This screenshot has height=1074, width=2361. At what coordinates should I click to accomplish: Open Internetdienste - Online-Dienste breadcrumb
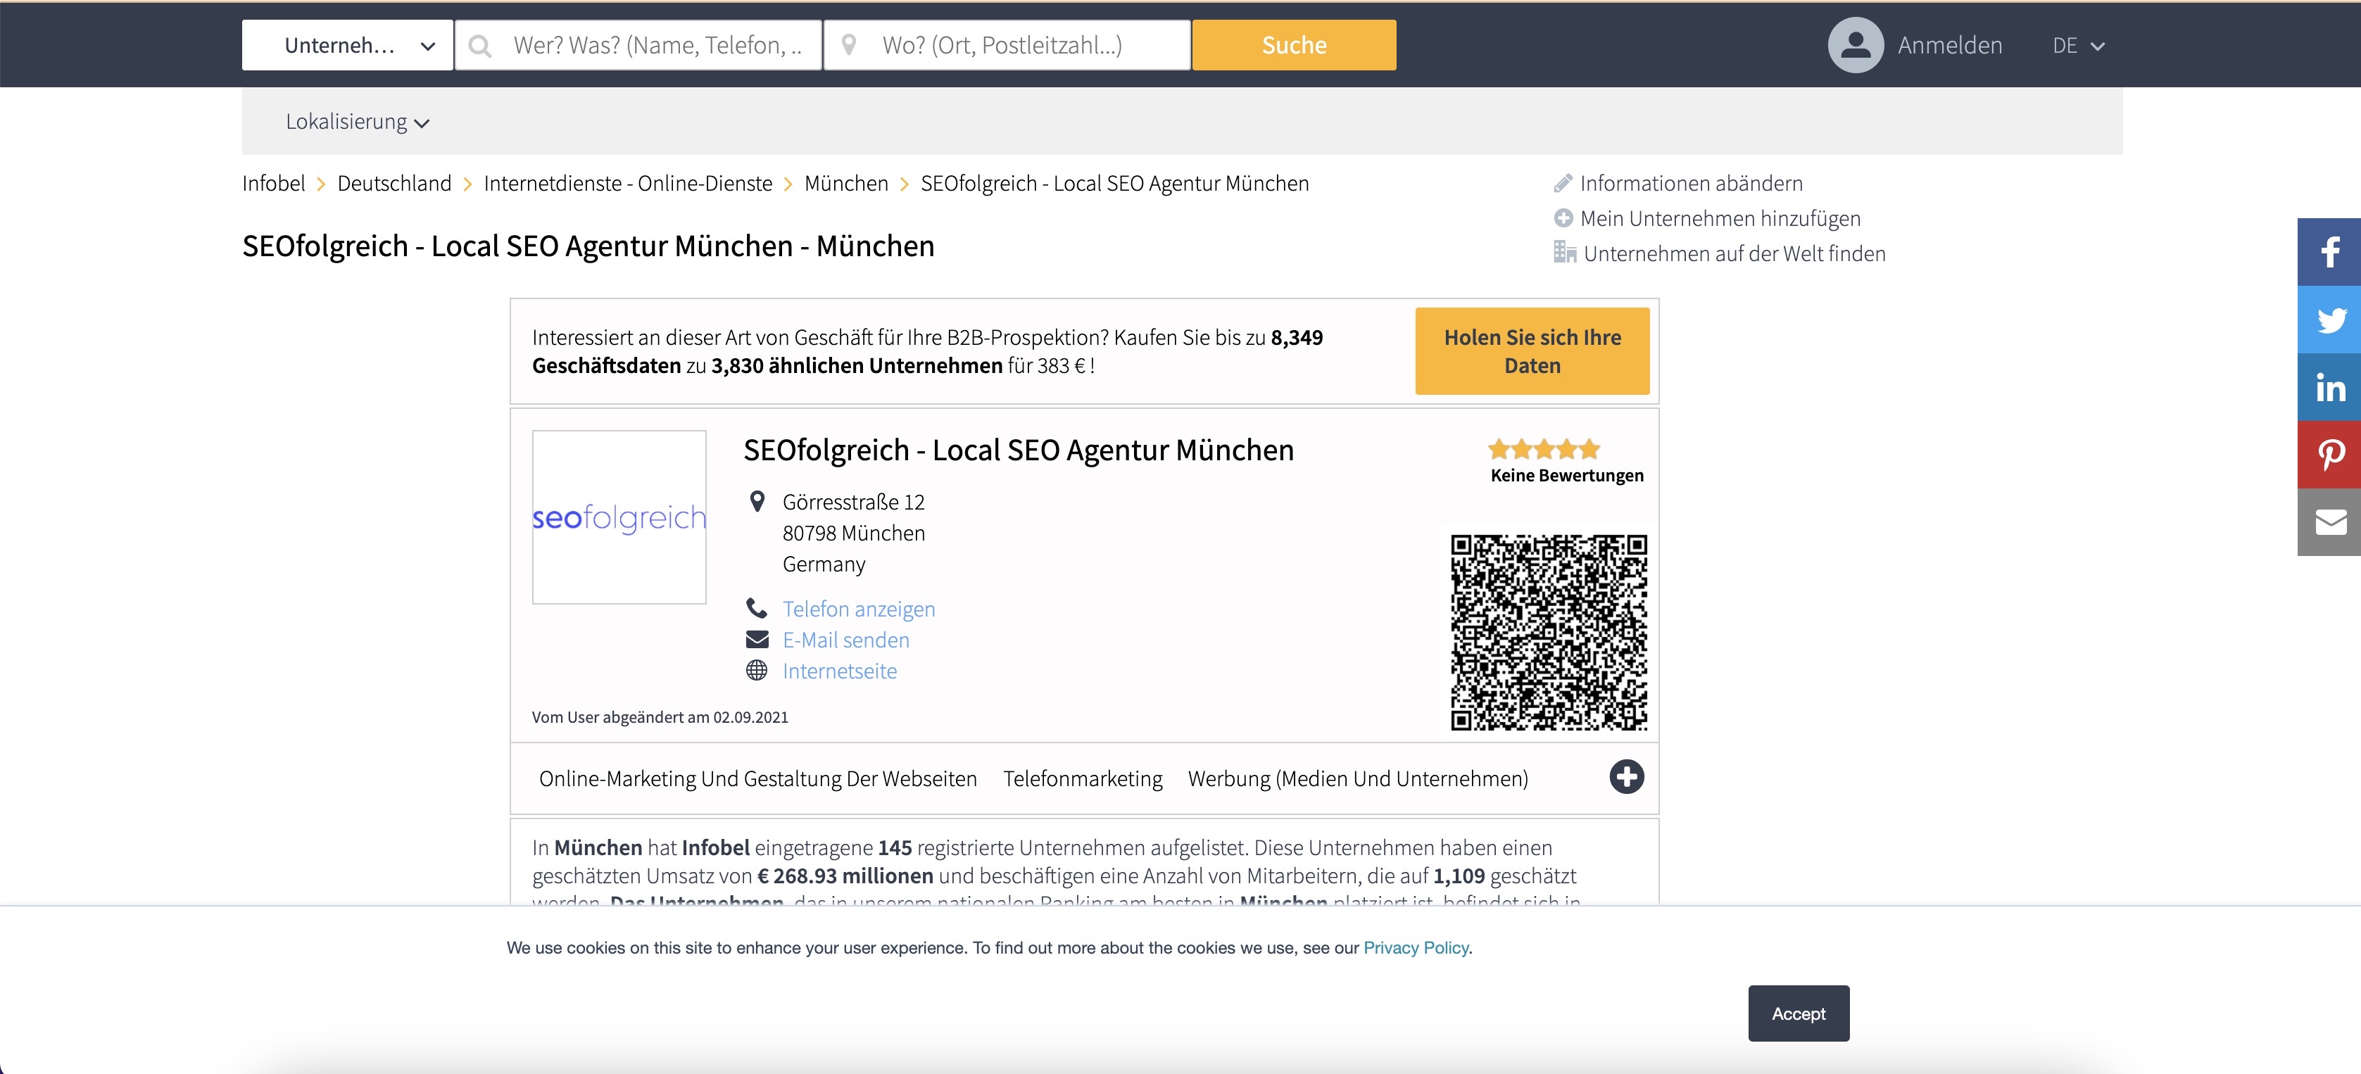(x=628, y=183)
